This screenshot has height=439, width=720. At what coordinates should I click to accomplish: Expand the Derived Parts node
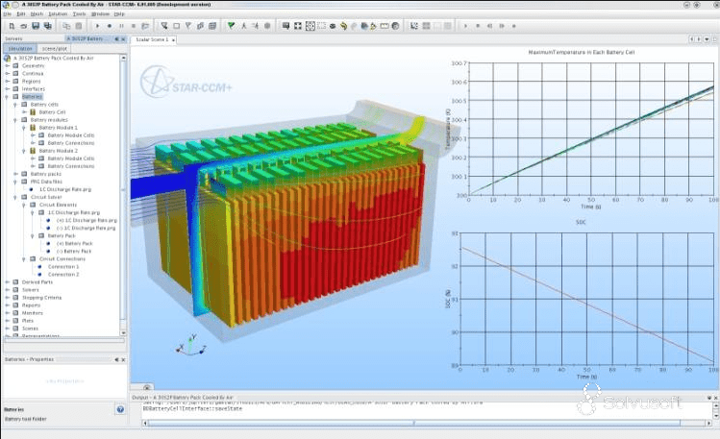[8, 282]
